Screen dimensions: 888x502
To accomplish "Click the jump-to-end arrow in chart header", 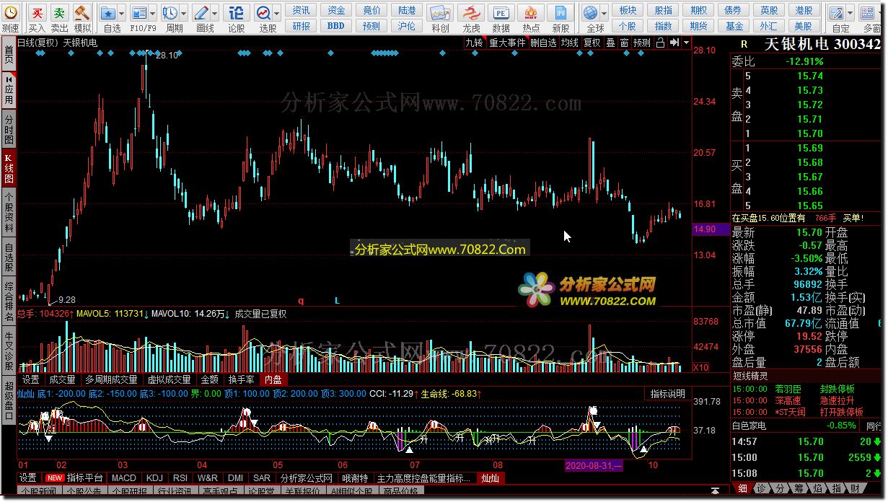I will [x=673, y=43].
